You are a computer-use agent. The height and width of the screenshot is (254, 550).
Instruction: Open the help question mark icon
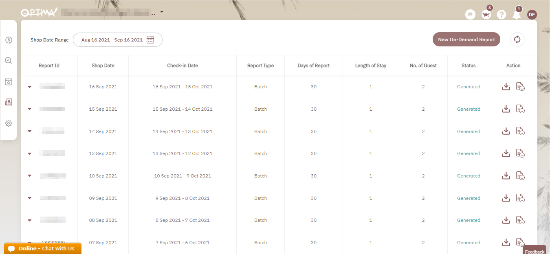[502, 15]
